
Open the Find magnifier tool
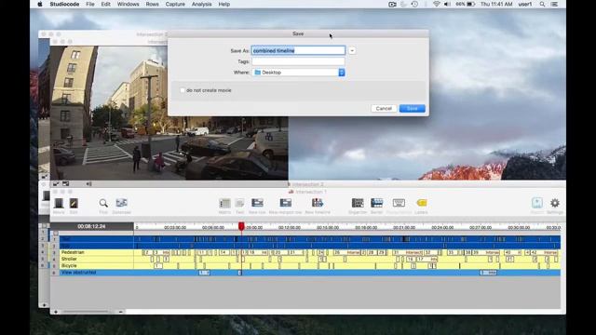click(103, 204)
